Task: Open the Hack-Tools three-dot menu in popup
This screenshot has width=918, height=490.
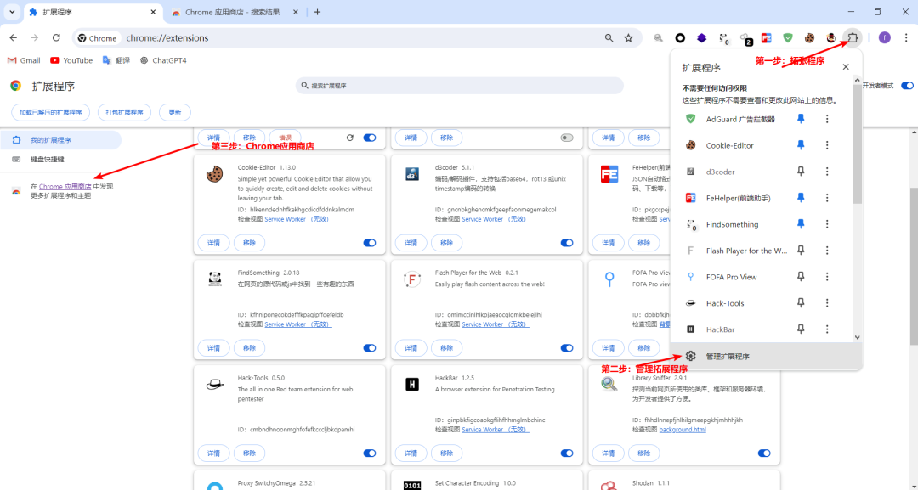Action: point(827,303)
